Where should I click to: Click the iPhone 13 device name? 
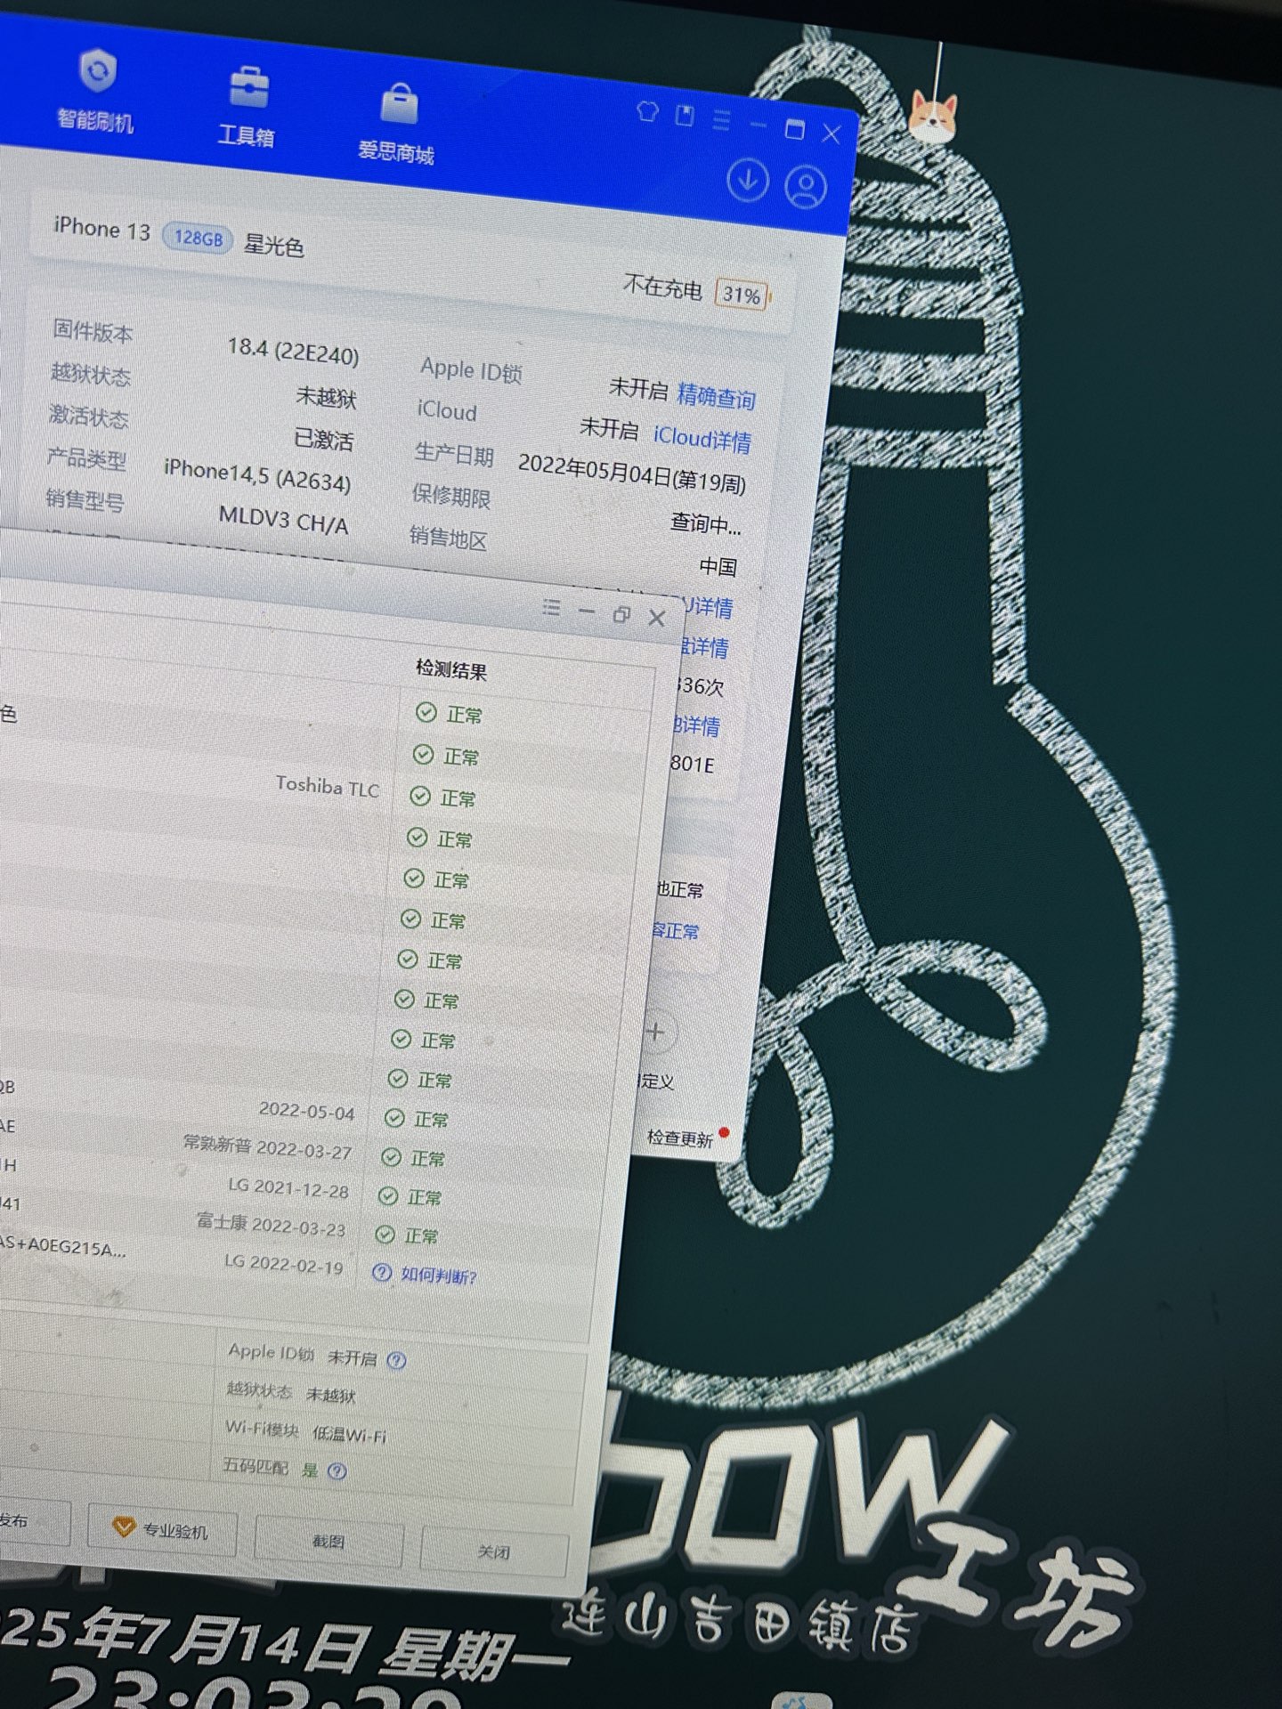click(x=101, y=230)
